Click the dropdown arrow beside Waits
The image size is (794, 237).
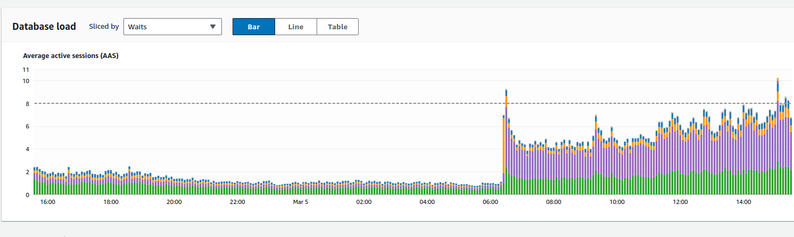[x=213, y=27]
